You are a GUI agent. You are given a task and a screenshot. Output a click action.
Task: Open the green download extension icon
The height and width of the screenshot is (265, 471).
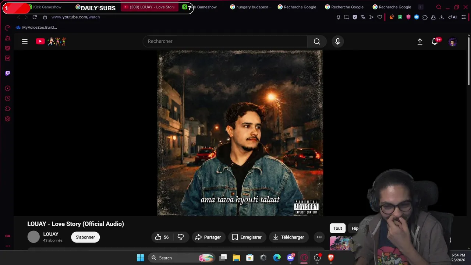pos(400,17)
